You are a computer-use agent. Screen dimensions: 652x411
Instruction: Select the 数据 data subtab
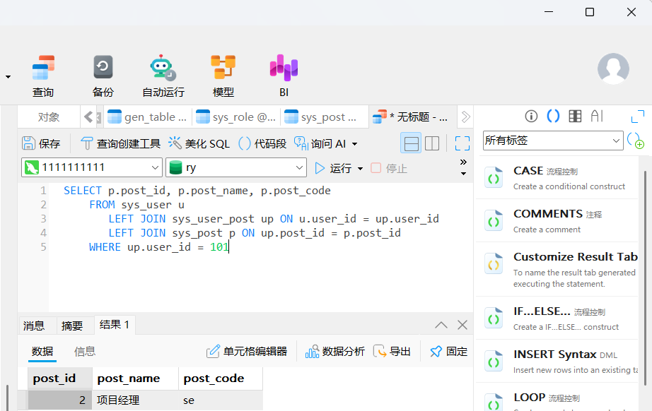(42, 352)
